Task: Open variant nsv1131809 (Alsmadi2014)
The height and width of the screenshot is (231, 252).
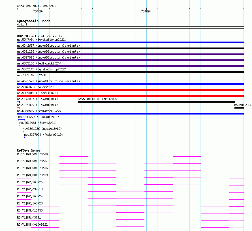Action: [x=37, y=105]
